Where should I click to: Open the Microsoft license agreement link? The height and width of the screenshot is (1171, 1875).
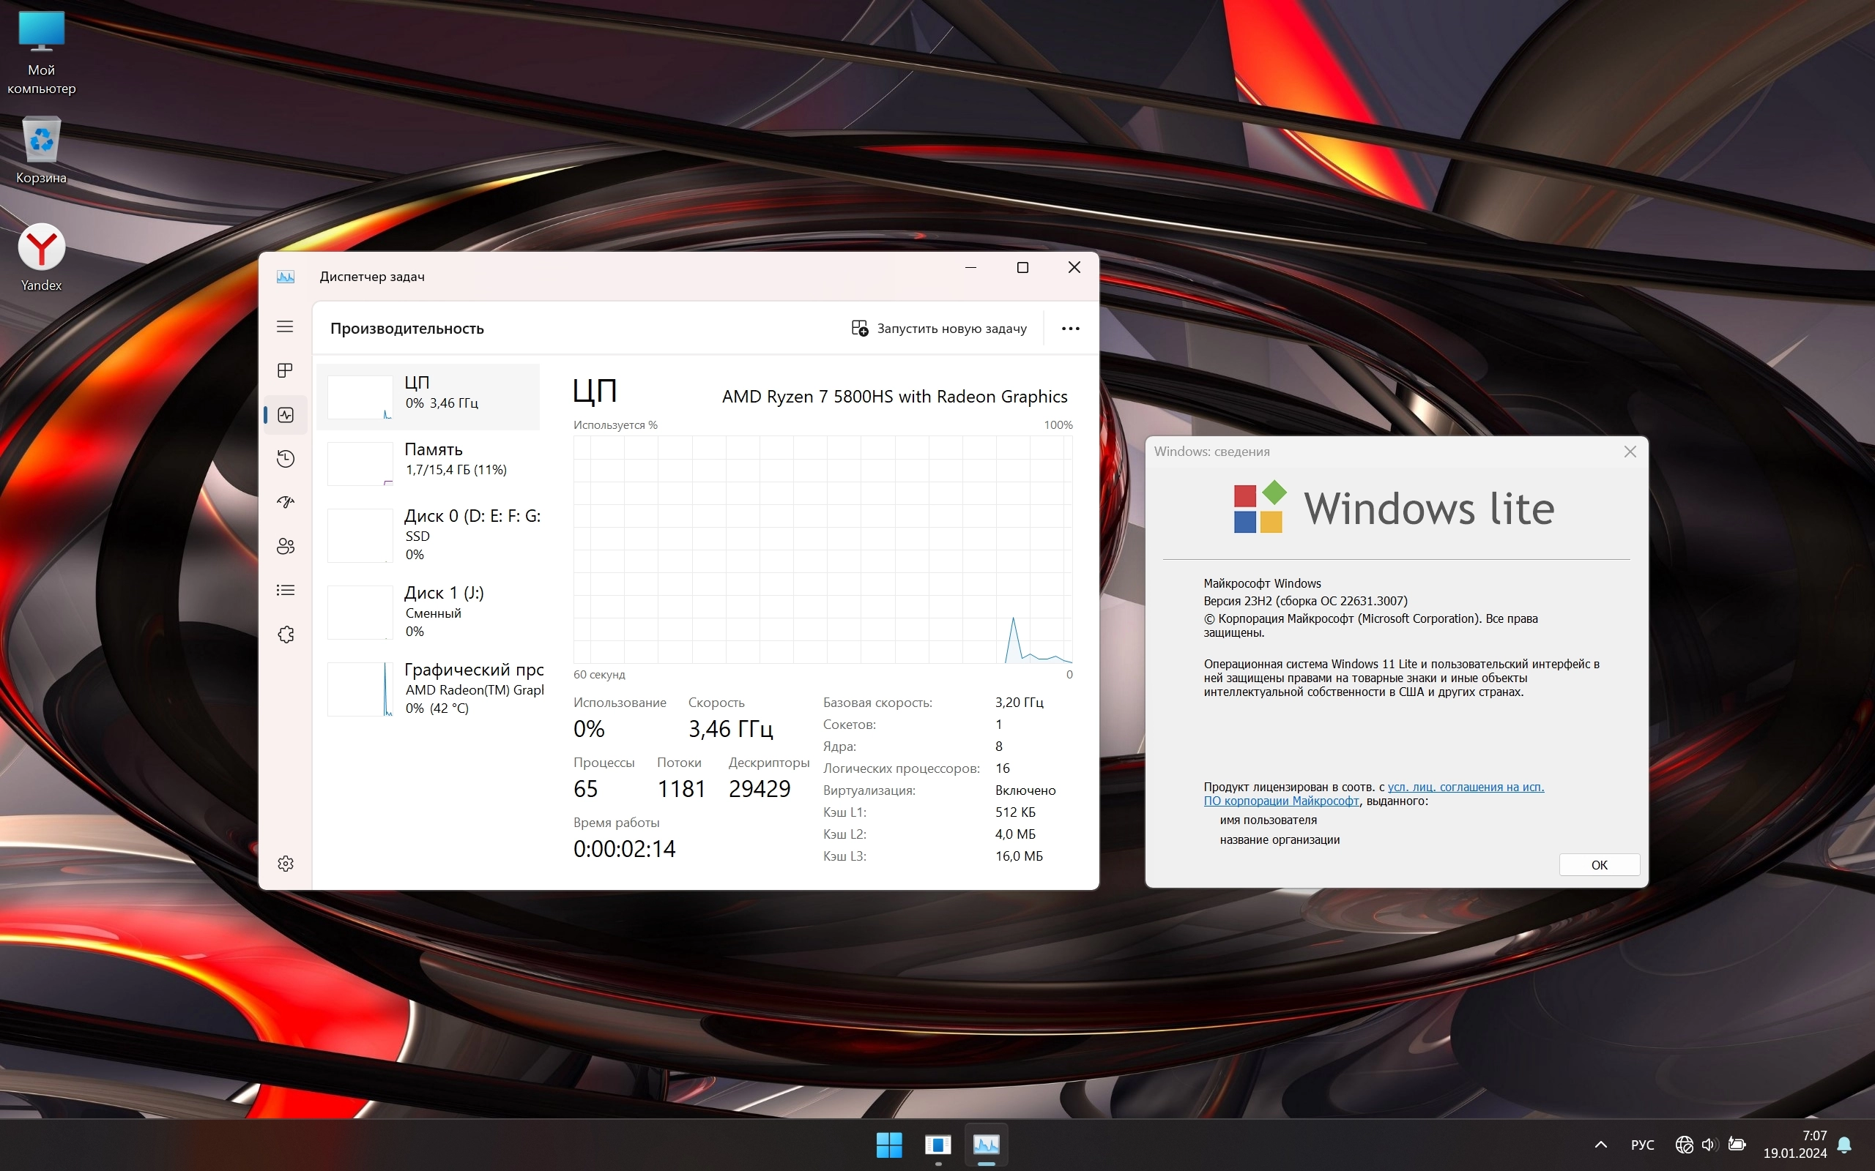(x=1464, y=787)
